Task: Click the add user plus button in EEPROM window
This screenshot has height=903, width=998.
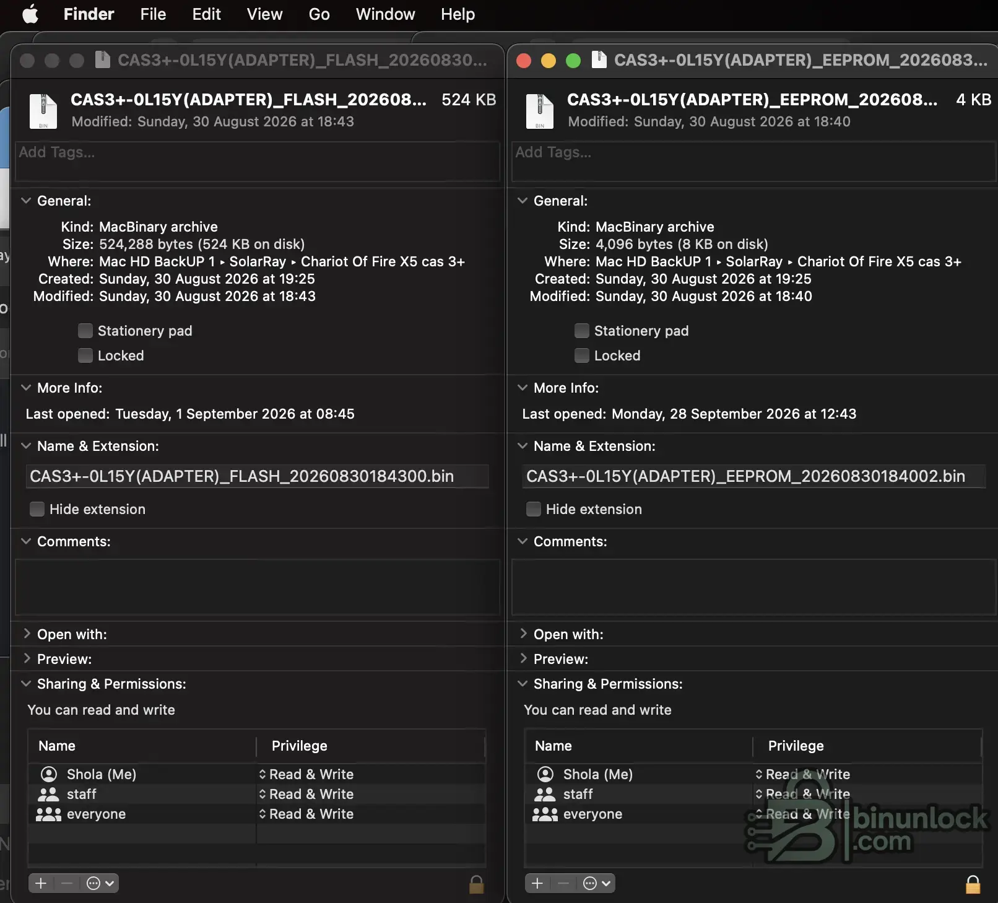Action: point(538,883)
